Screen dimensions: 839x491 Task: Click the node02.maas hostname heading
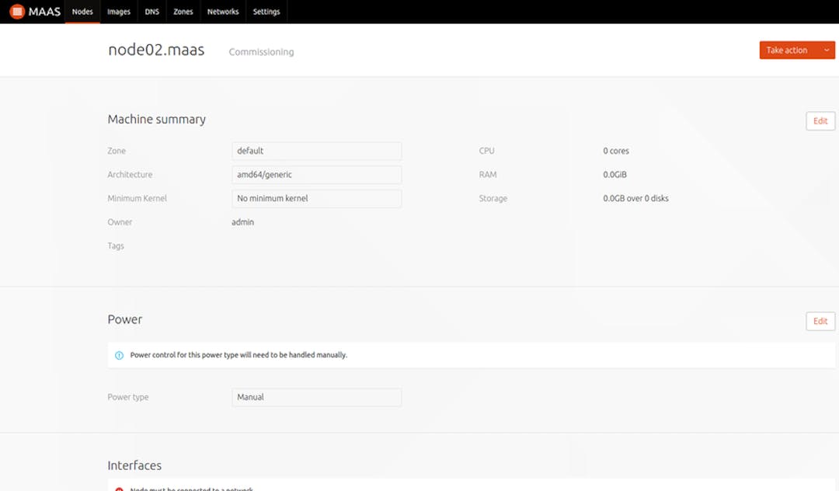pyautogui.click(x=156, y=49)
